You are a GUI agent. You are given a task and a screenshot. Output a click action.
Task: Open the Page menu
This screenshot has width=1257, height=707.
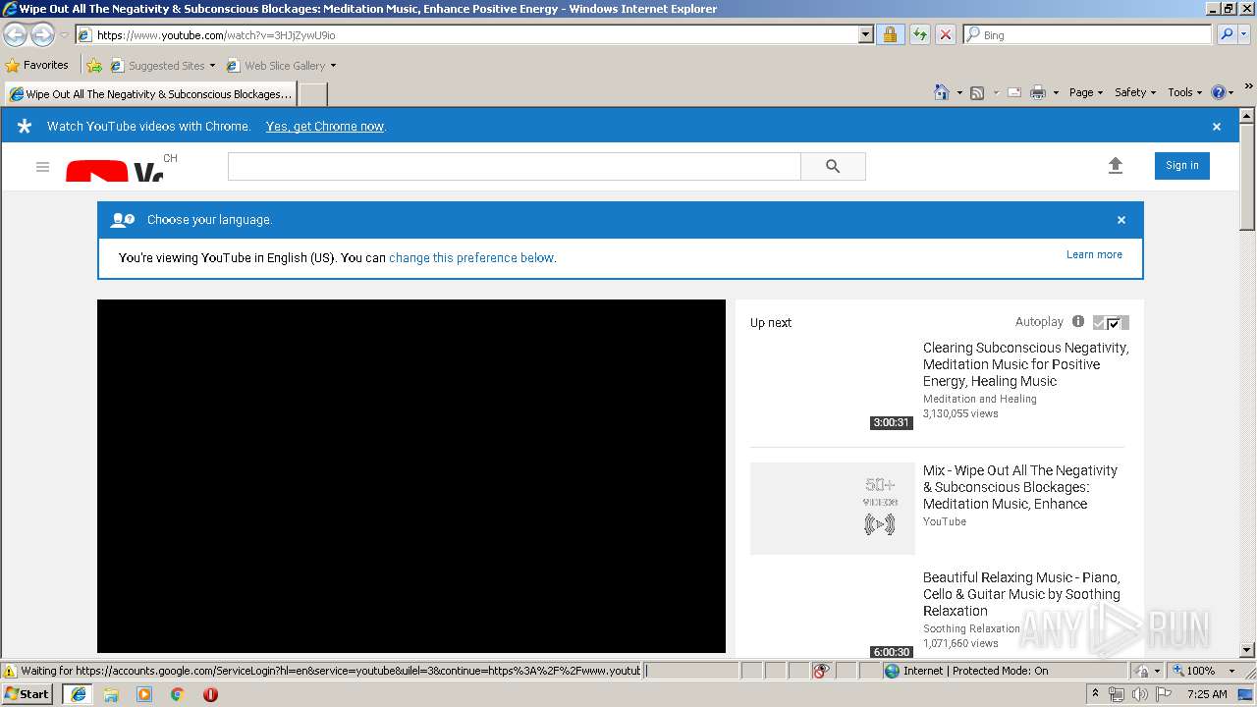1085,92
